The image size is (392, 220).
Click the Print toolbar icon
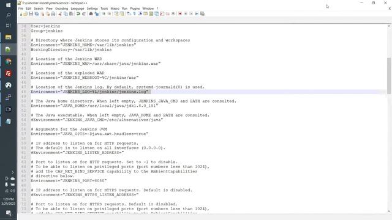(x=53, y=14)
